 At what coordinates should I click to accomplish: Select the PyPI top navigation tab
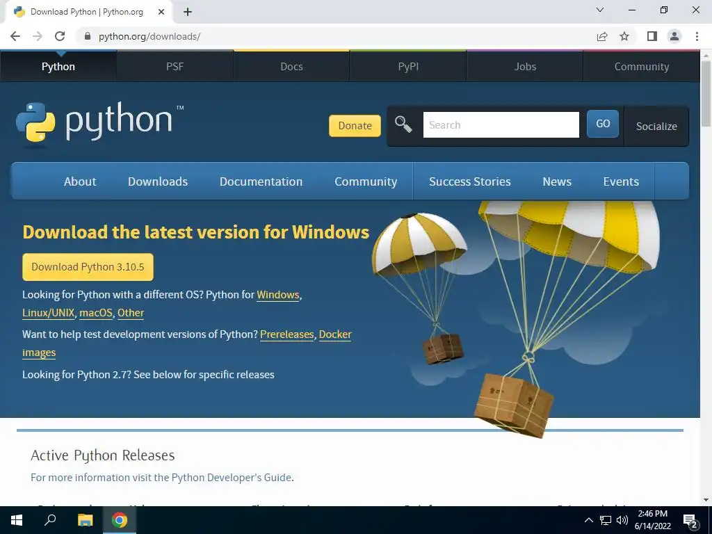click(408, 66)
